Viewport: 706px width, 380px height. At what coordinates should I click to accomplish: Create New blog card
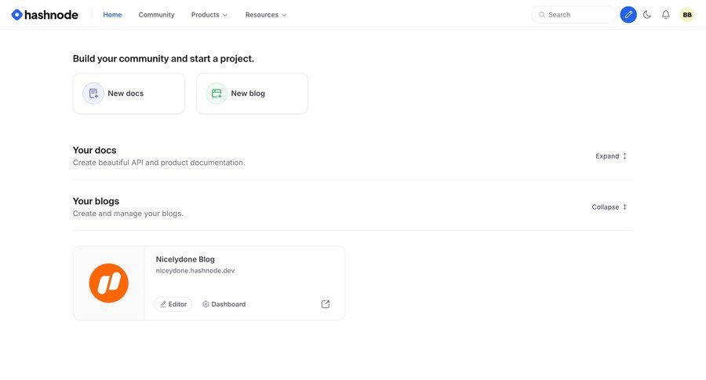pyautogui.click(x=252, y=93)
